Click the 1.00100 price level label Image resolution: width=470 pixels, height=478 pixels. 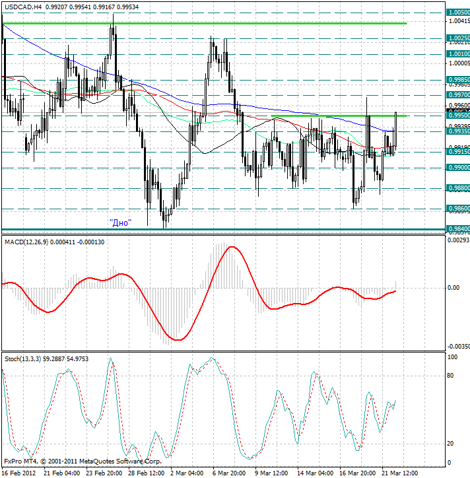[x=458, y=54]
